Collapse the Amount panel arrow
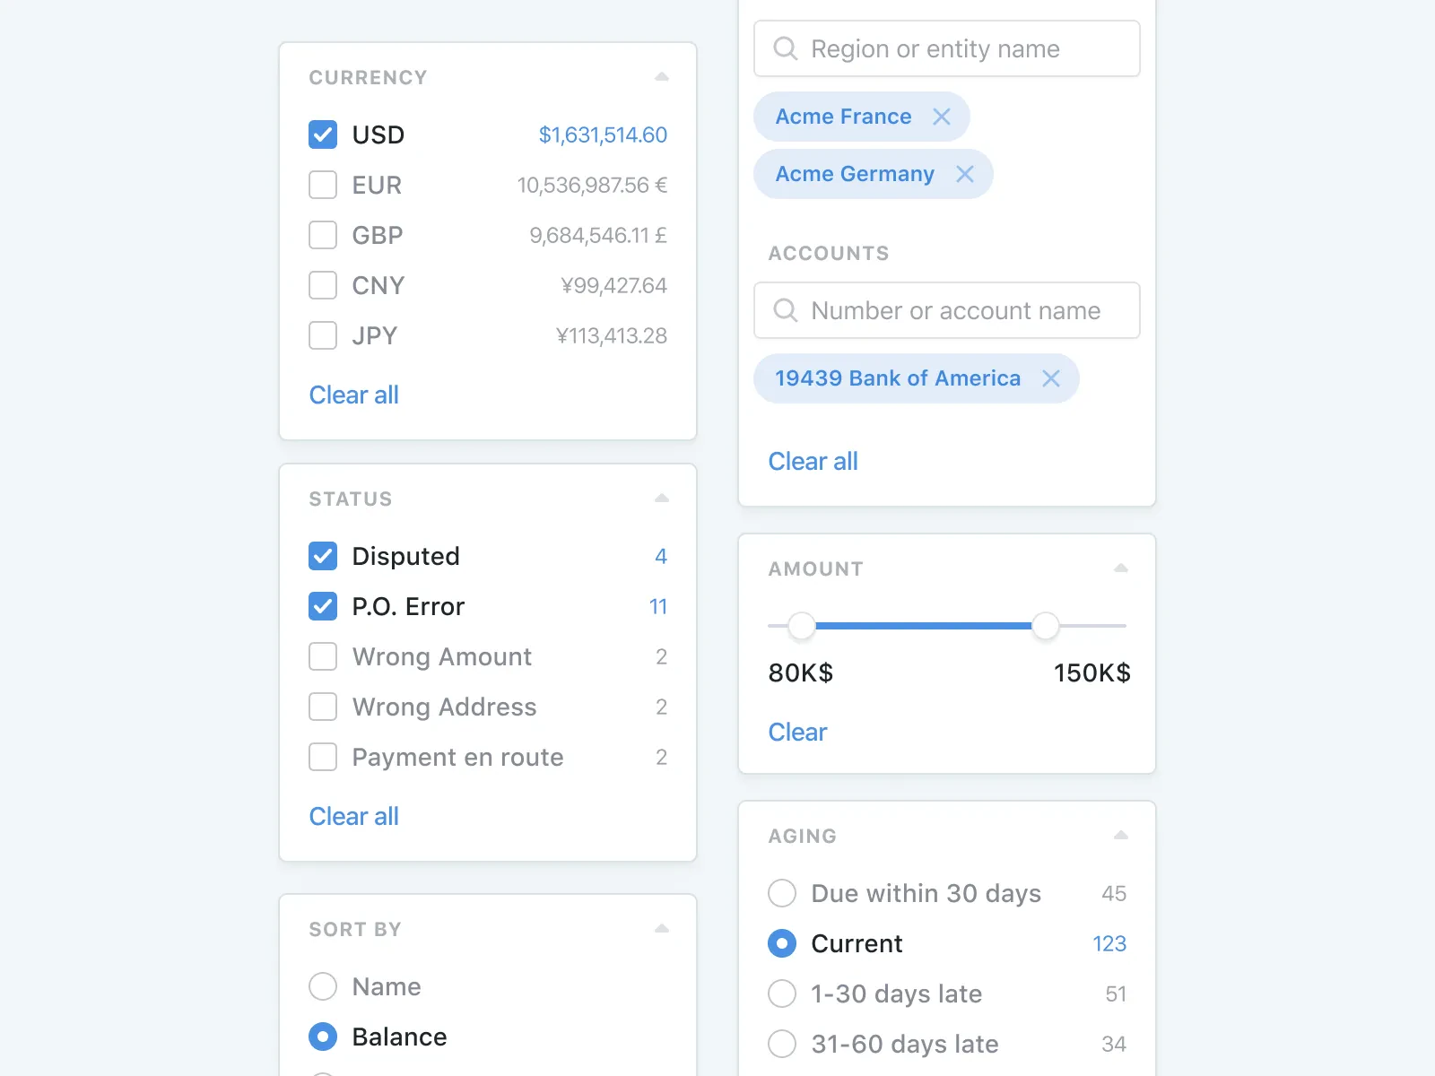This screenshot has width=1435, height=1076. [x=1120, y=568]
